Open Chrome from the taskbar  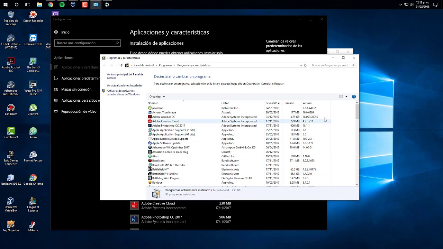(51, 4)
